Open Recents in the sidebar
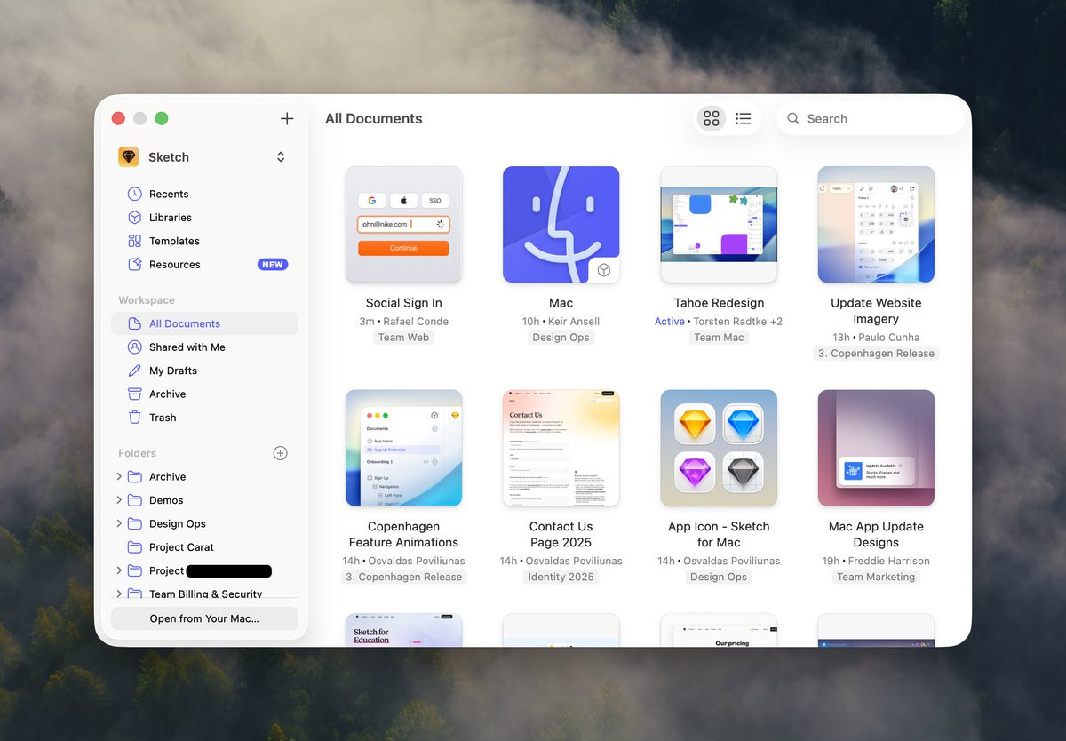This screenshot has width=1066, height=741. 204,194
